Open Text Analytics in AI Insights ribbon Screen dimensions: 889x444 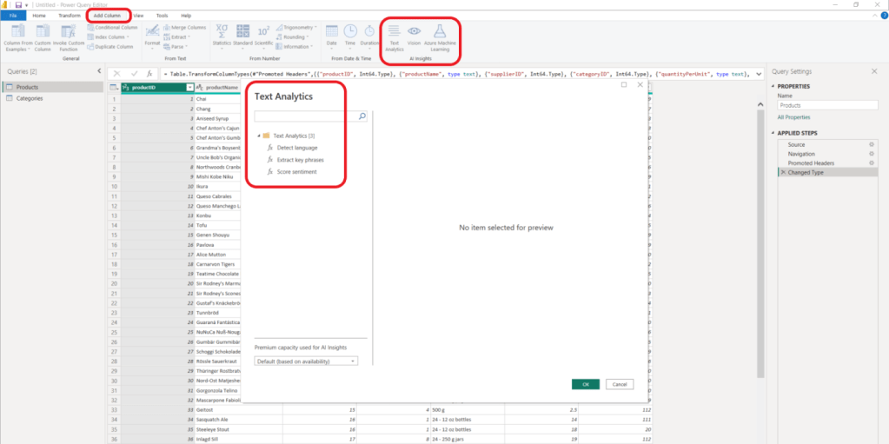click(x=395, y=35)
